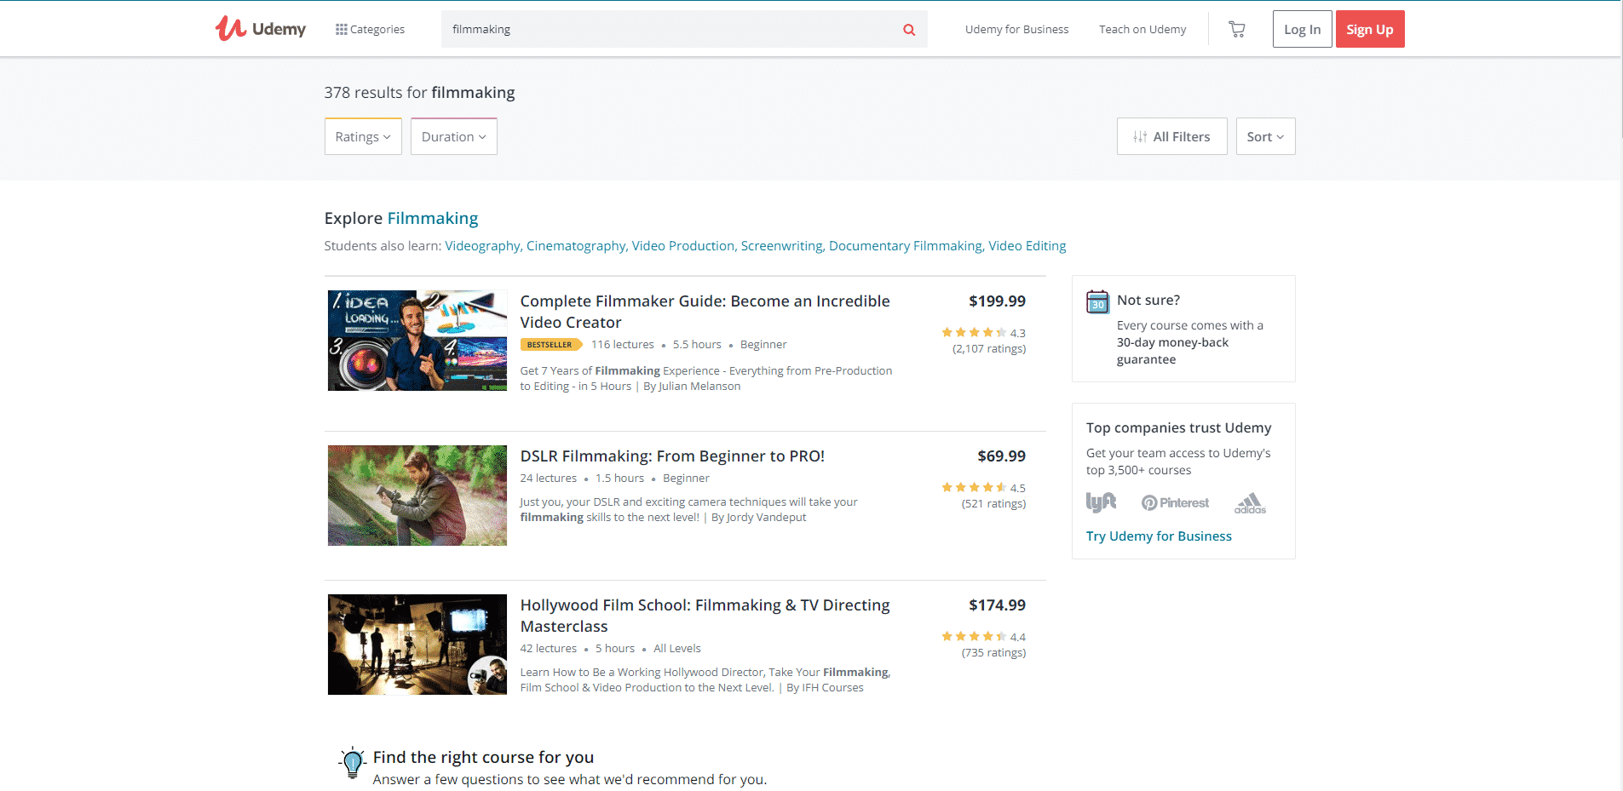Click the Log In button
Image resolution: width=1623 pixels, height=791 pixels.
1302,29
